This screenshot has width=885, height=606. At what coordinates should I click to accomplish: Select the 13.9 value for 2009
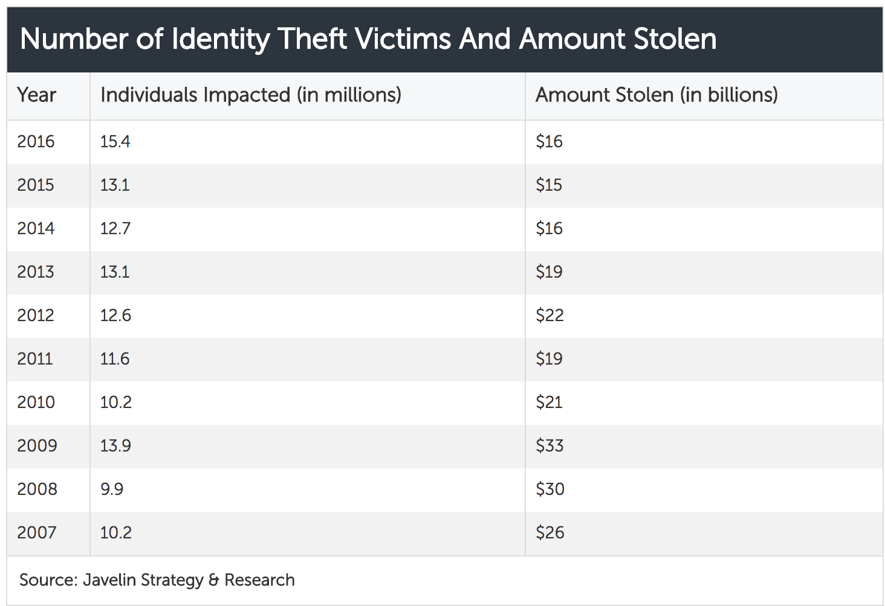[115, 445]
